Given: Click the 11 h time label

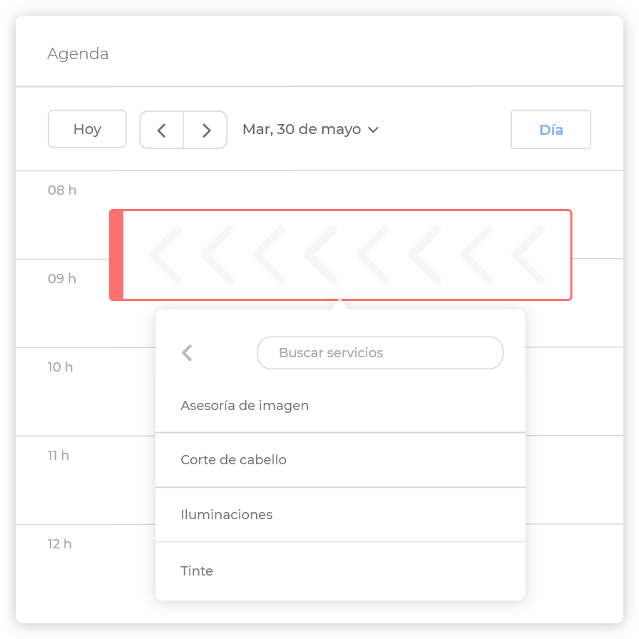Looking at the screenshot, I should tap(58, 456).
